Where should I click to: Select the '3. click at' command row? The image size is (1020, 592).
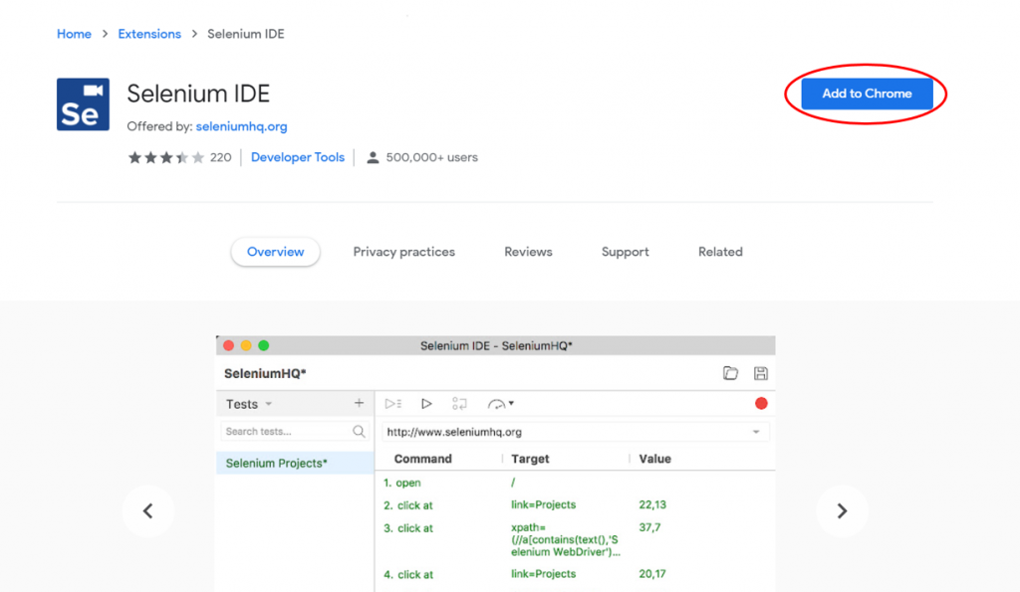575,539
